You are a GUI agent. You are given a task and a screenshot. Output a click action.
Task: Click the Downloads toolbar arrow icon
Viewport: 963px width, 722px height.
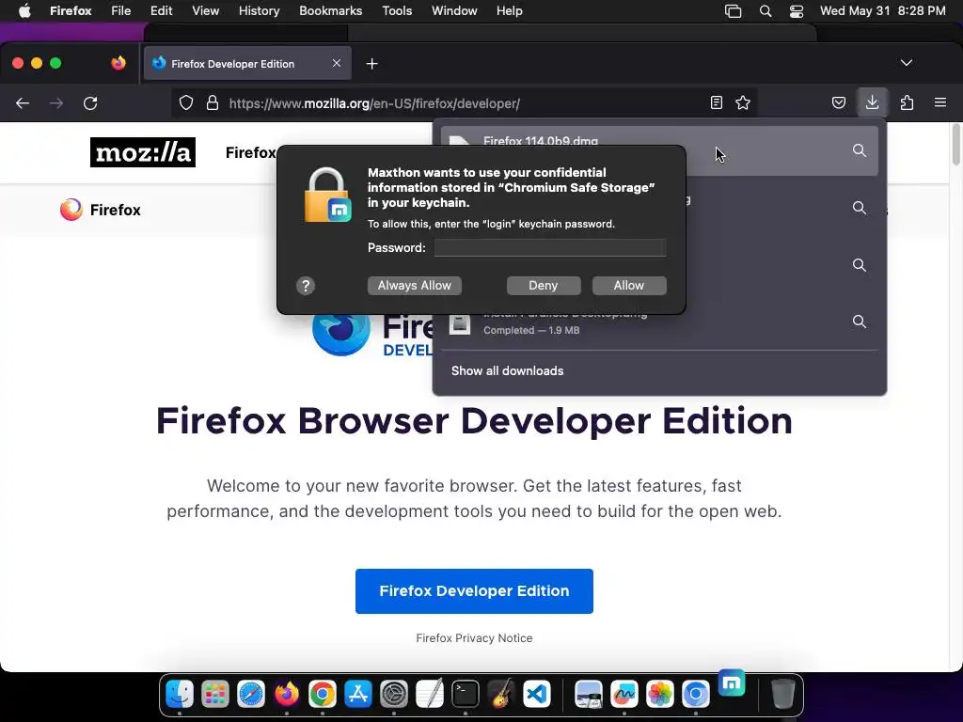click(872, 102)
